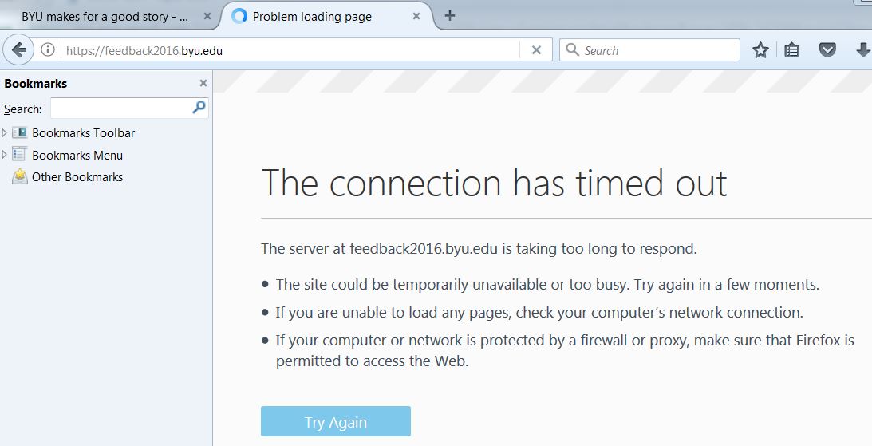Expand the Bookmarks Toolbar folder

click(5, 133)
